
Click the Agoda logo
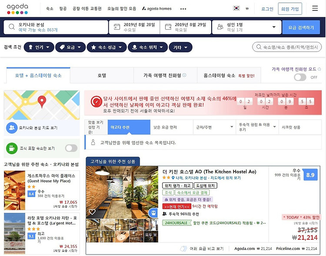coord(17,9)
